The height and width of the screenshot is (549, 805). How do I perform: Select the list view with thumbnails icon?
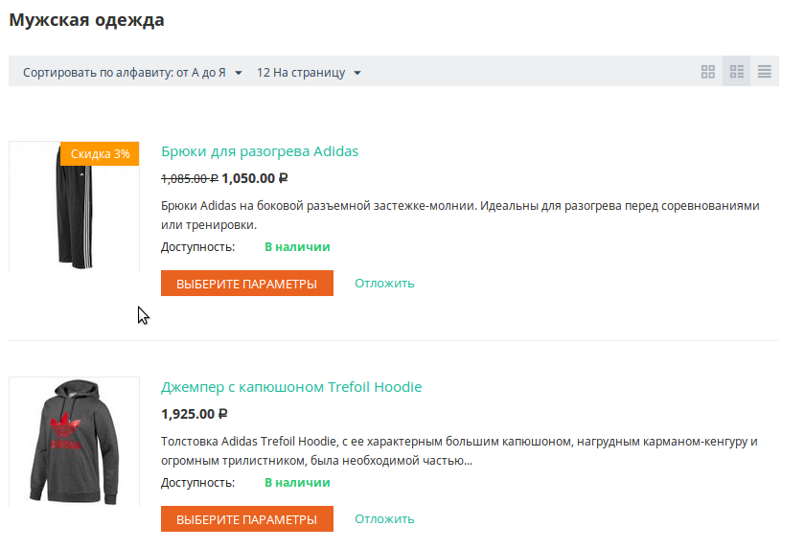pos(737,72)
